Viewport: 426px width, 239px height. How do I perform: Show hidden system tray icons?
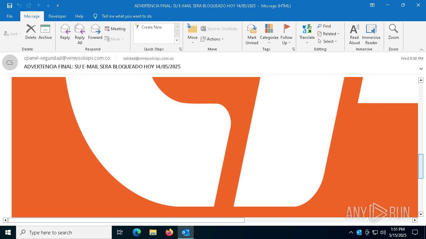coord(351,232)
